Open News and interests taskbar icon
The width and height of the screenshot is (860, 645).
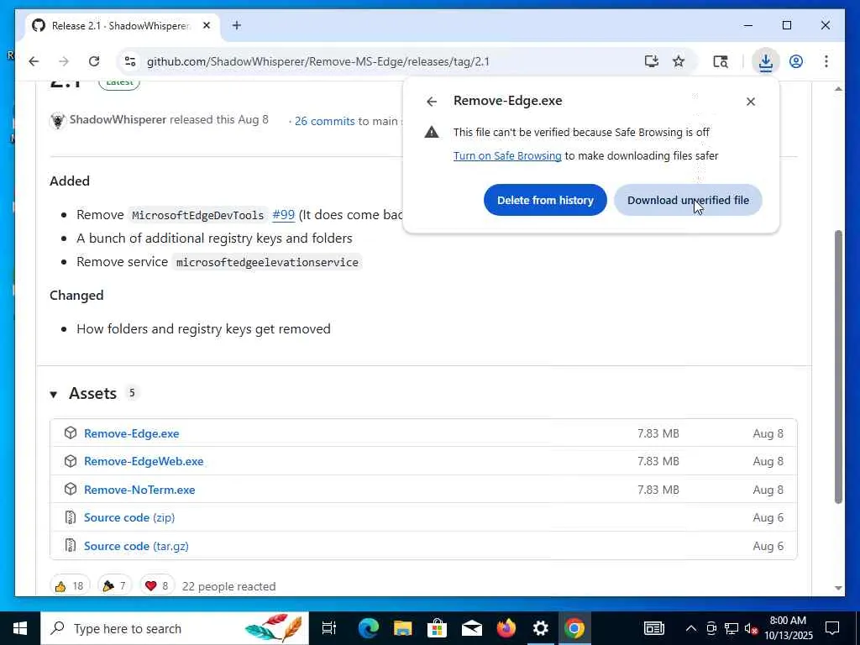tap(654, 628)
